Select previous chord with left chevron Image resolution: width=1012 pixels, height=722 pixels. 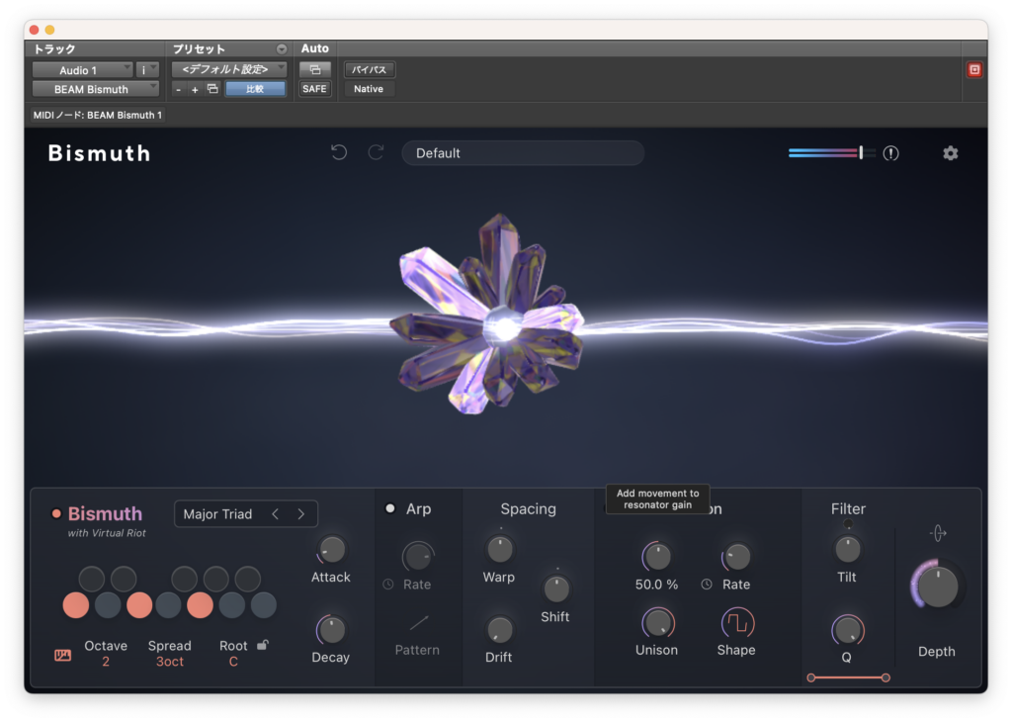(276, 514)
